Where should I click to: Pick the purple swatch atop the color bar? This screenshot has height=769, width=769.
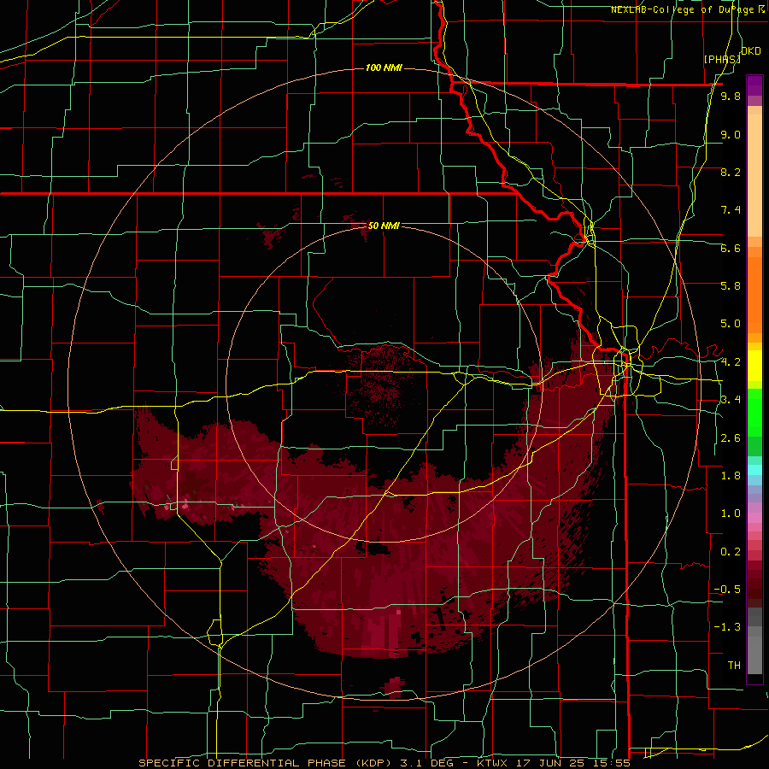754,85
